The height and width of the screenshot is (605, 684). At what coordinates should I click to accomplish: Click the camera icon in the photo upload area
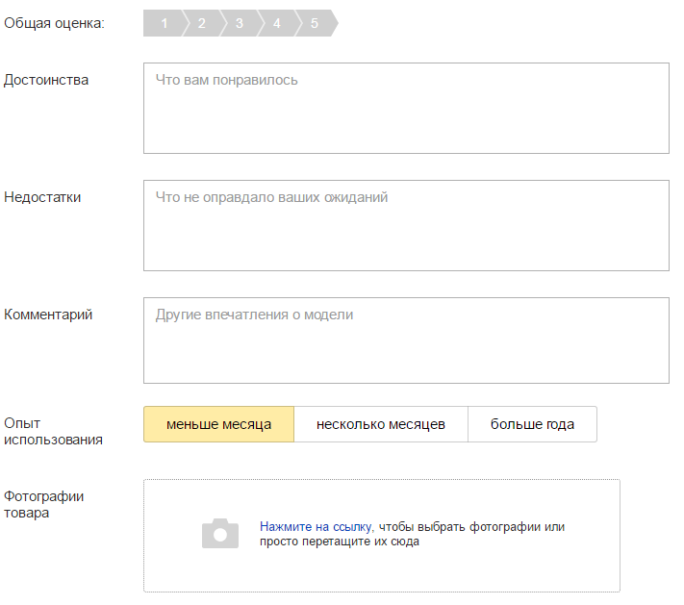[219, 534]
